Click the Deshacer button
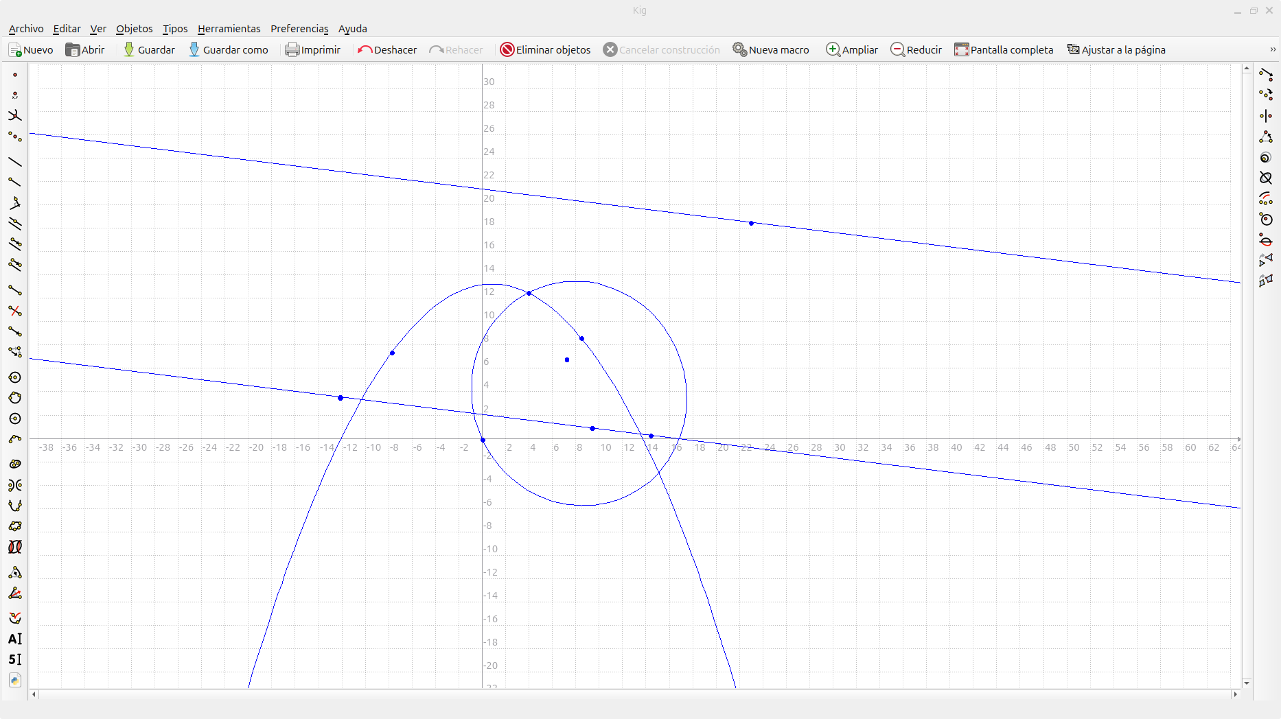1281x719 pixels. [x=387, y=50]
